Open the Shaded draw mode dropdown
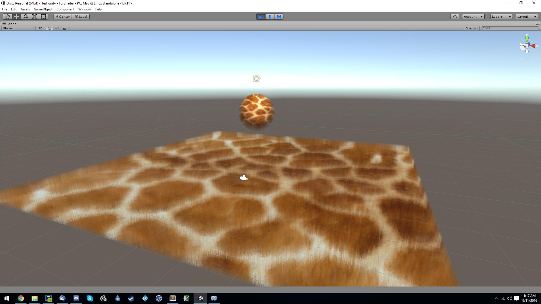 (18, 28)
